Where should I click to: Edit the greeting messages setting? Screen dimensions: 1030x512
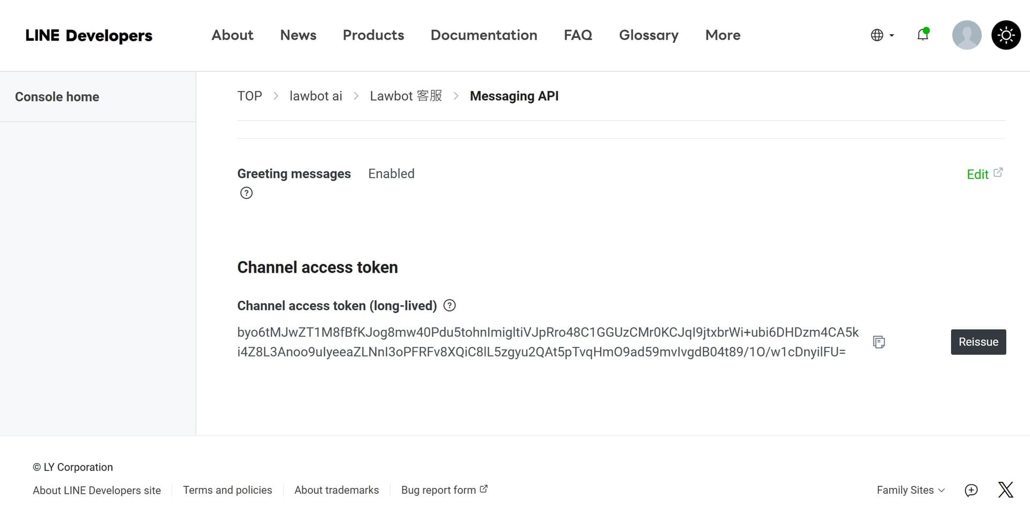click(x=977, y=174)
